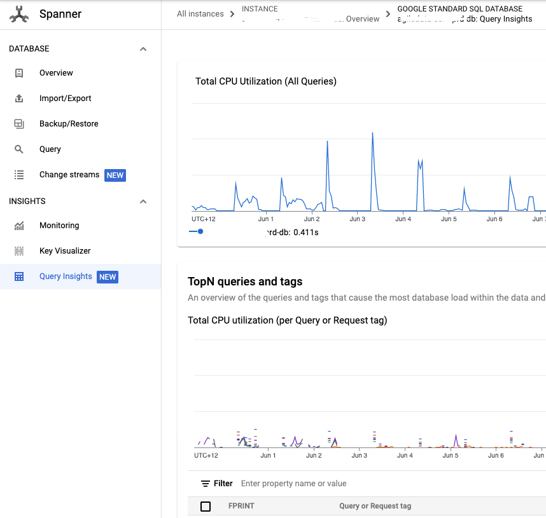Click breadcrumb chevron after All instances
Viewport: 546px width, 518px height.
pos(232,14)
